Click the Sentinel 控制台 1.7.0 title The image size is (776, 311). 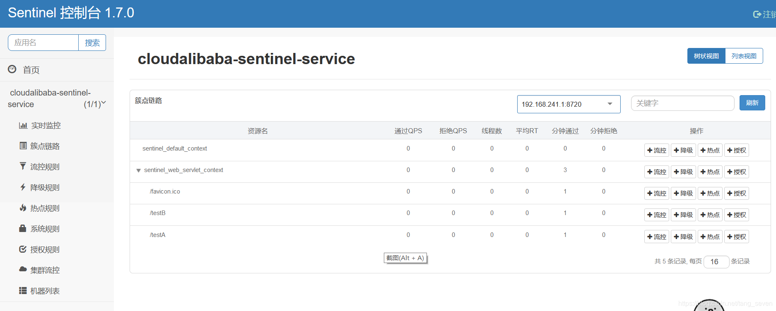(71, 13)
